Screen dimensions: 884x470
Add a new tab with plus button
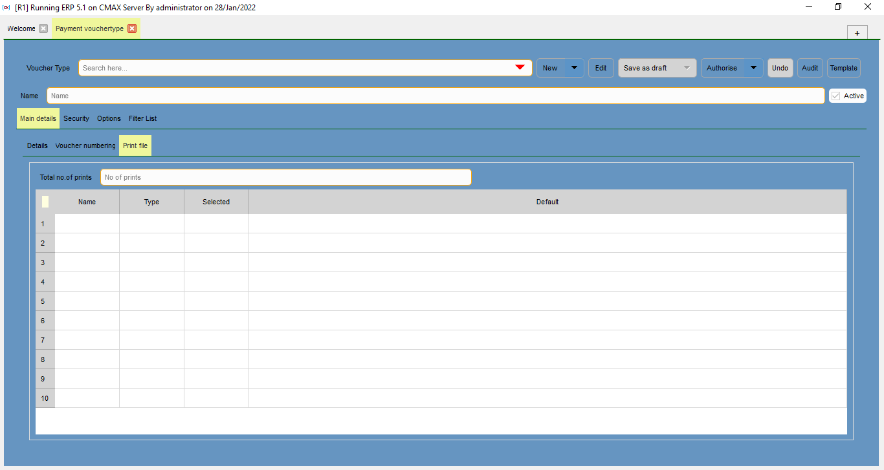(857, 33)
